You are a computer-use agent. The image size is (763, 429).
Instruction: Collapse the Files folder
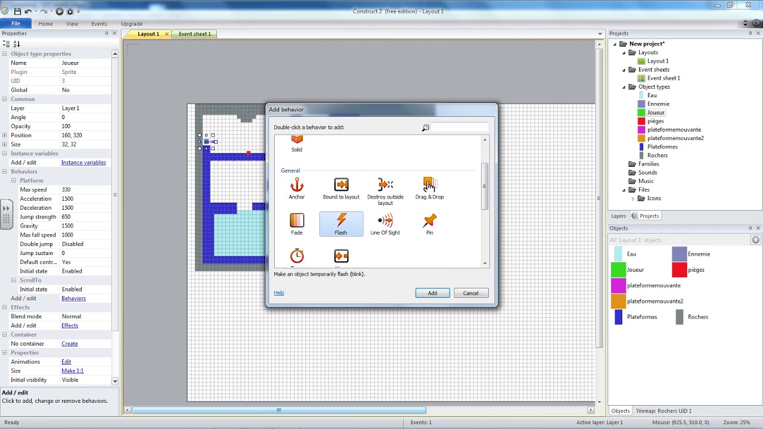624,189
